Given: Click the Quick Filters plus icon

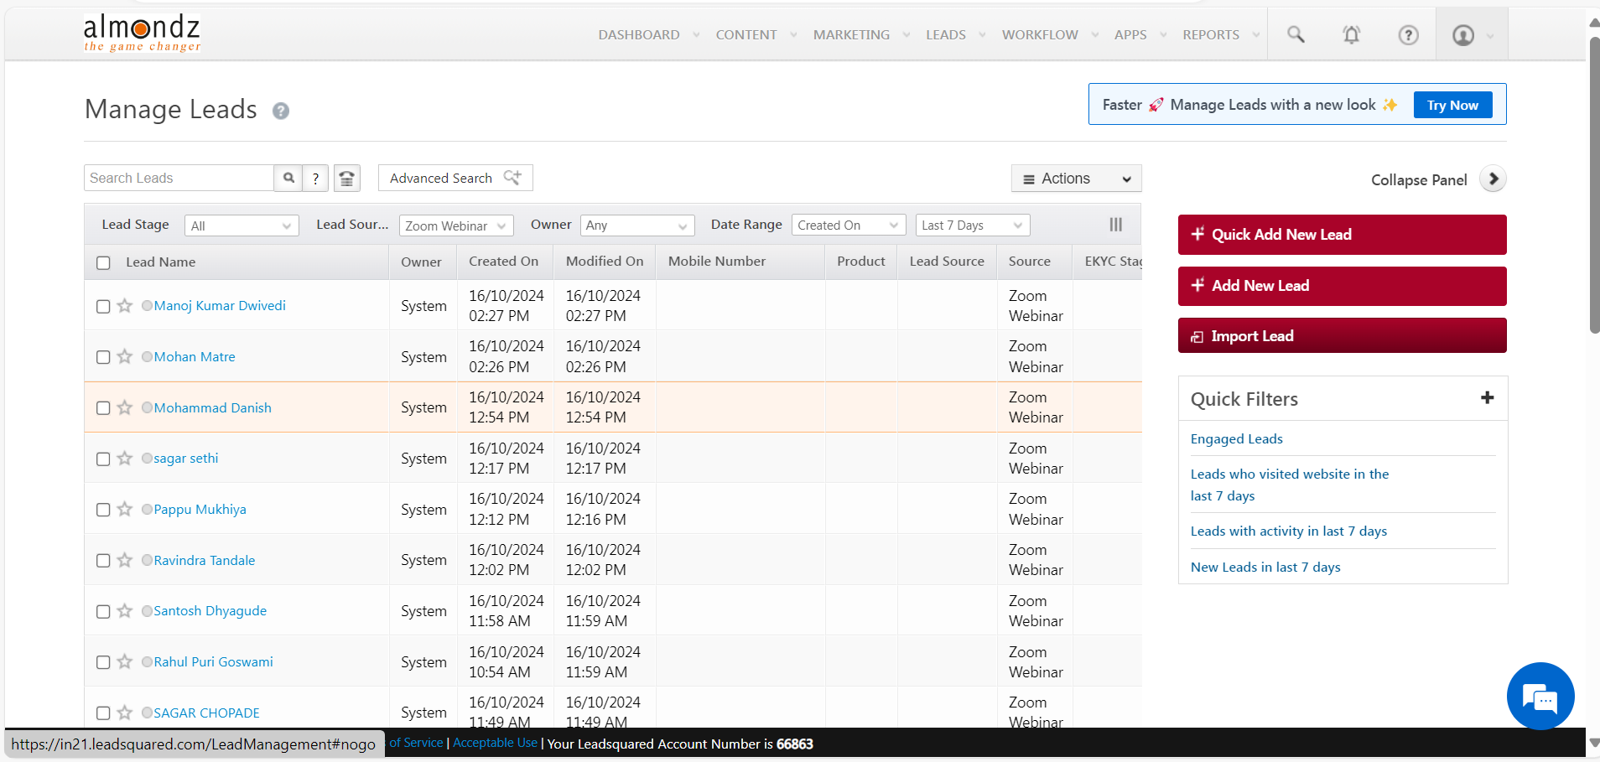Looking at the screenshot, I should click(1487, 398).
